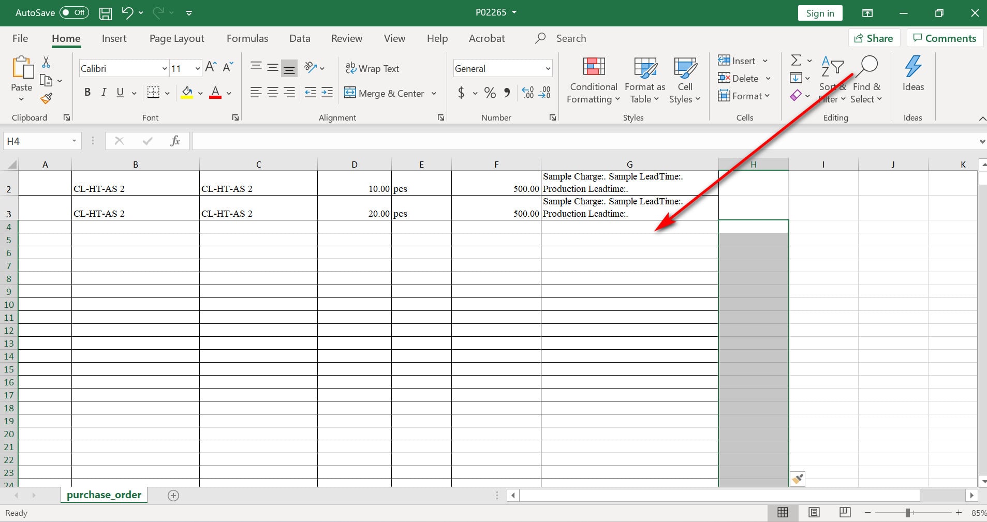Select the purchase_order sheet tab
The width and height of the screenshot is (987, 522).
[x=104, y=495]
